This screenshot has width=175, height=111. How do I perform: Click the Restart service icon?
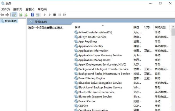click(x=65, y=15)
